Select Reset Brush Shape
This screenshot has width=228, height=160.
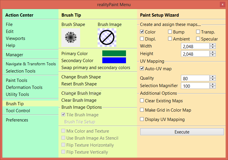pos(79,84)
